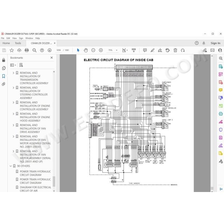The width and height of the screenshot is (224, 224).
Task: Go to next page arrow
Action: [50, 50]
